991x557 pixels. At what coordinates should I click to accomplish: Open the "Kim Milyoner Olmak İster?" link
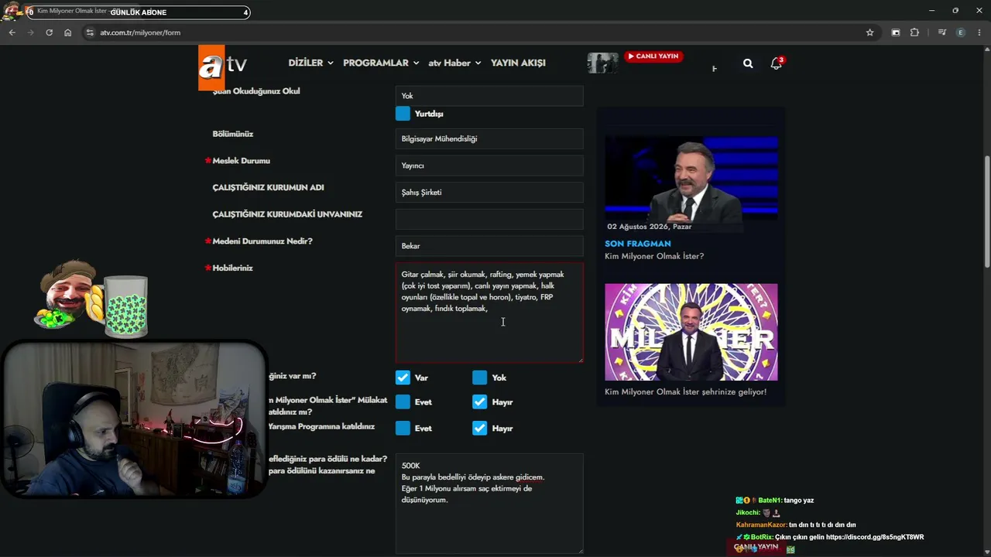click(654, 256)
